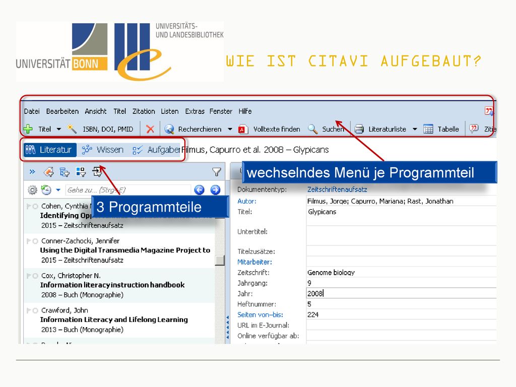Image resolution: width=516 pixels, height=387 pixels.
Task: Toggle the read circle for Crawford, John
Action: [35, 310]
